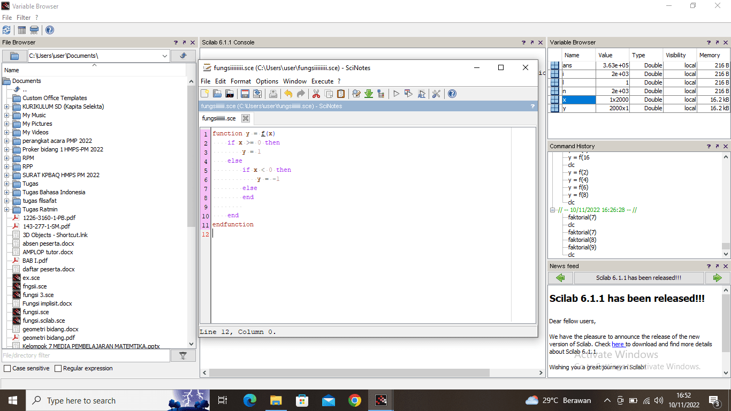Create a new file in SciNotes toolbar

[x=205, y=94]
